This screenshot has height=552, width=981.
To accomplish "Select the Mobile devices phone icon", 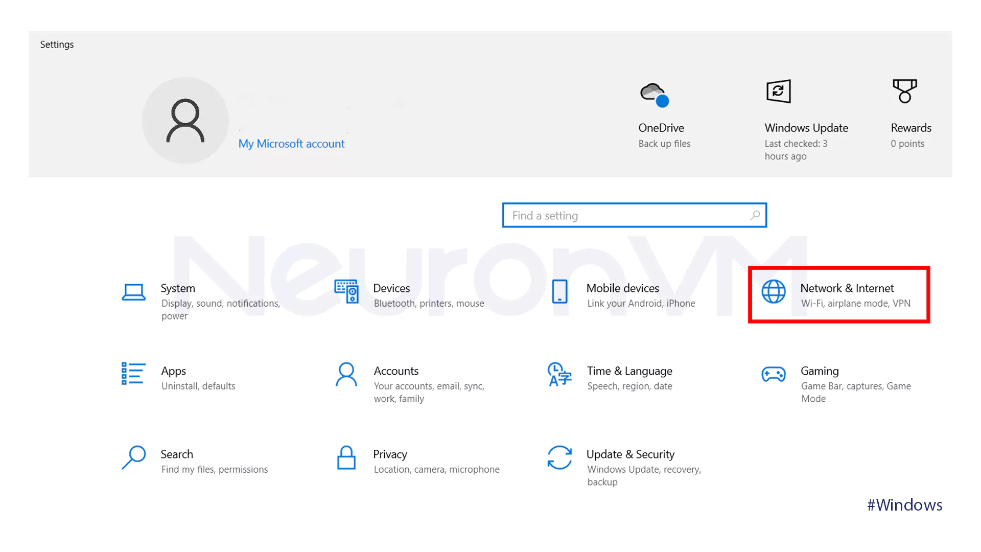I will pos(559,291).
